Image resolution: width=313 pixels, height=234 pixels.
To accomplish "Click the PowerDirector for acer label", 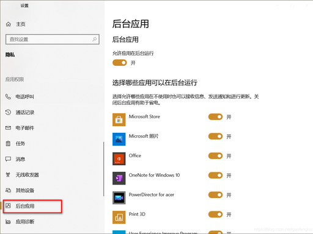I will pyautogui.click(x=152, y=194).
